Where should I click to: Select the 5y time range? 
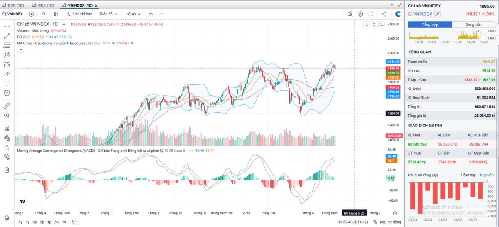pyautogui.click(x=20, y=222)
